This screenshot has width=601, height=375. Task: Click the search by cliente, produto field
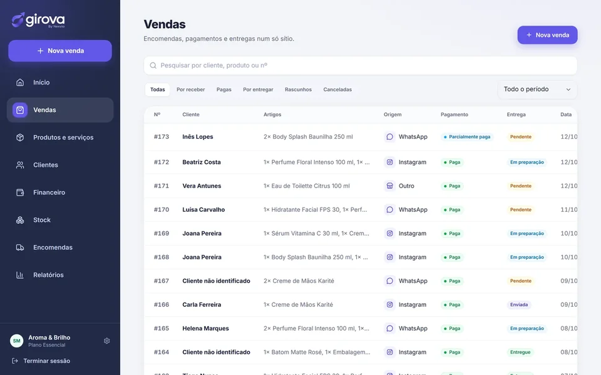click(x=361, y=66)
